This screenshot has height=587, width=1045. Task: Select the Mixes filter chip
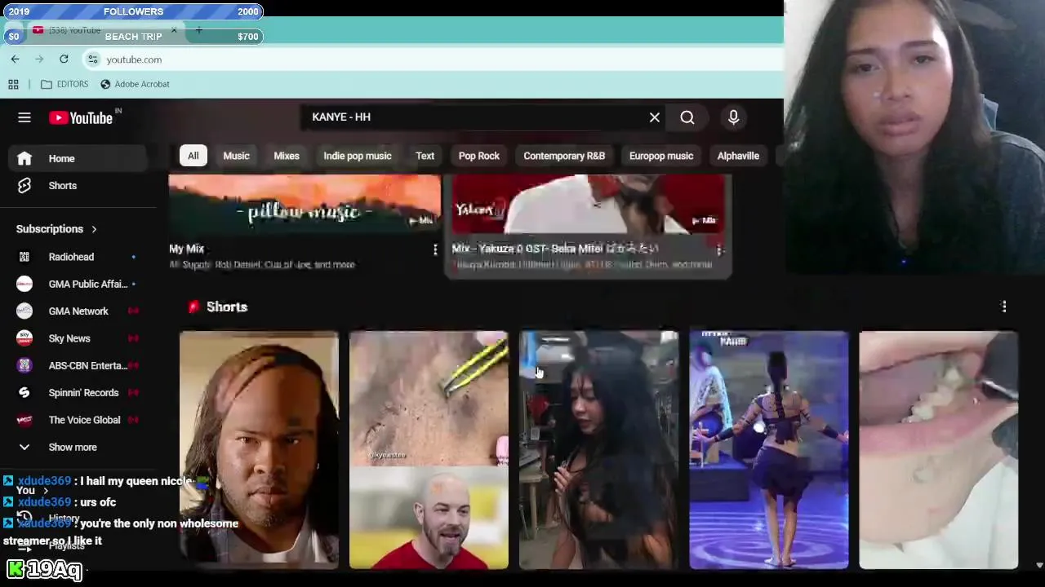click(287, 156)
